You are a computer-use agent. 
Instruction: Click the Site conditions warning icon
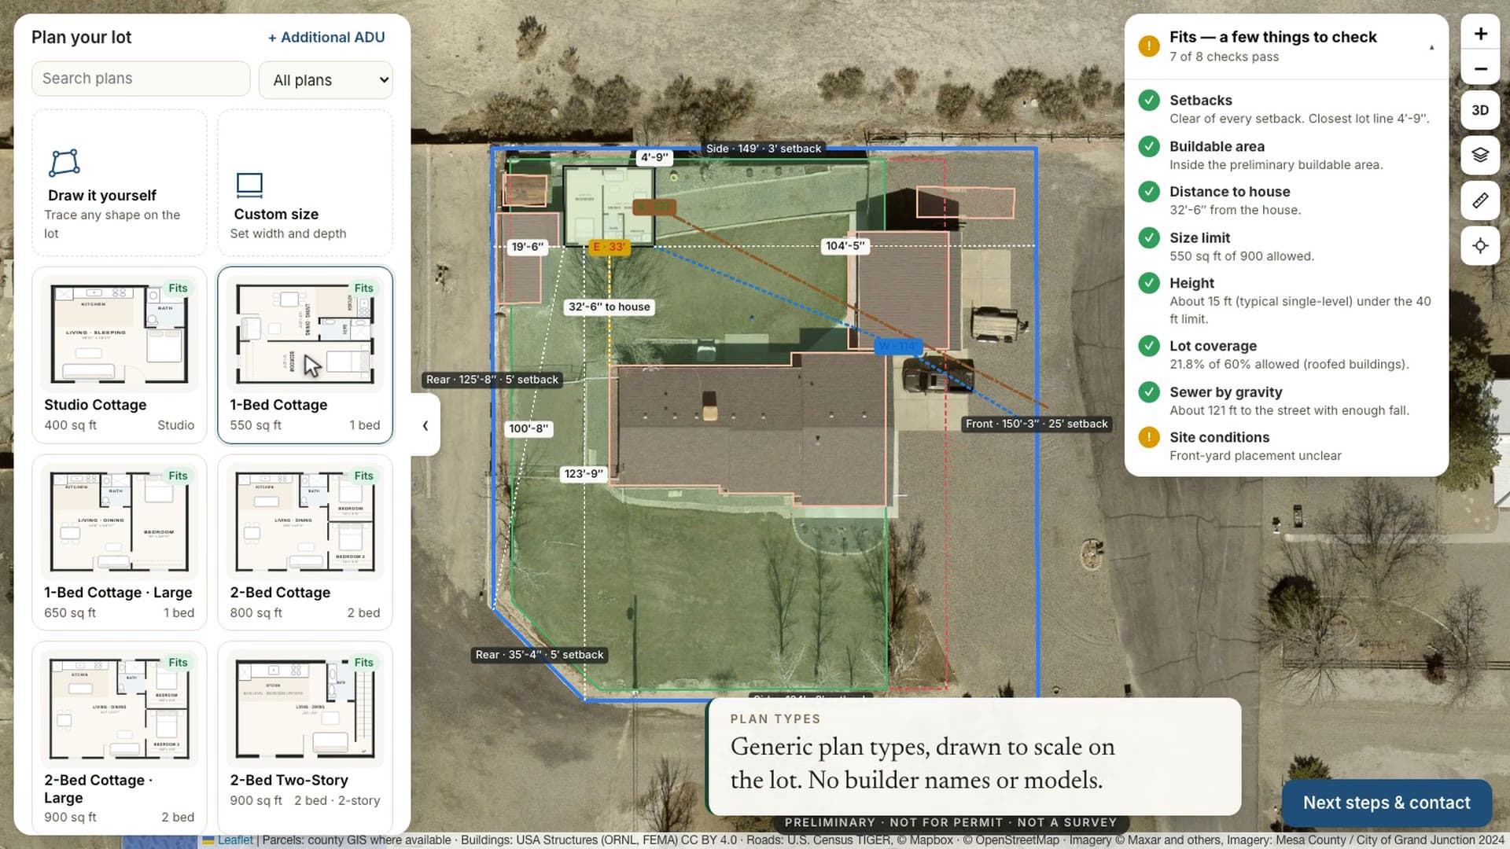click(x=1148, y=437)
